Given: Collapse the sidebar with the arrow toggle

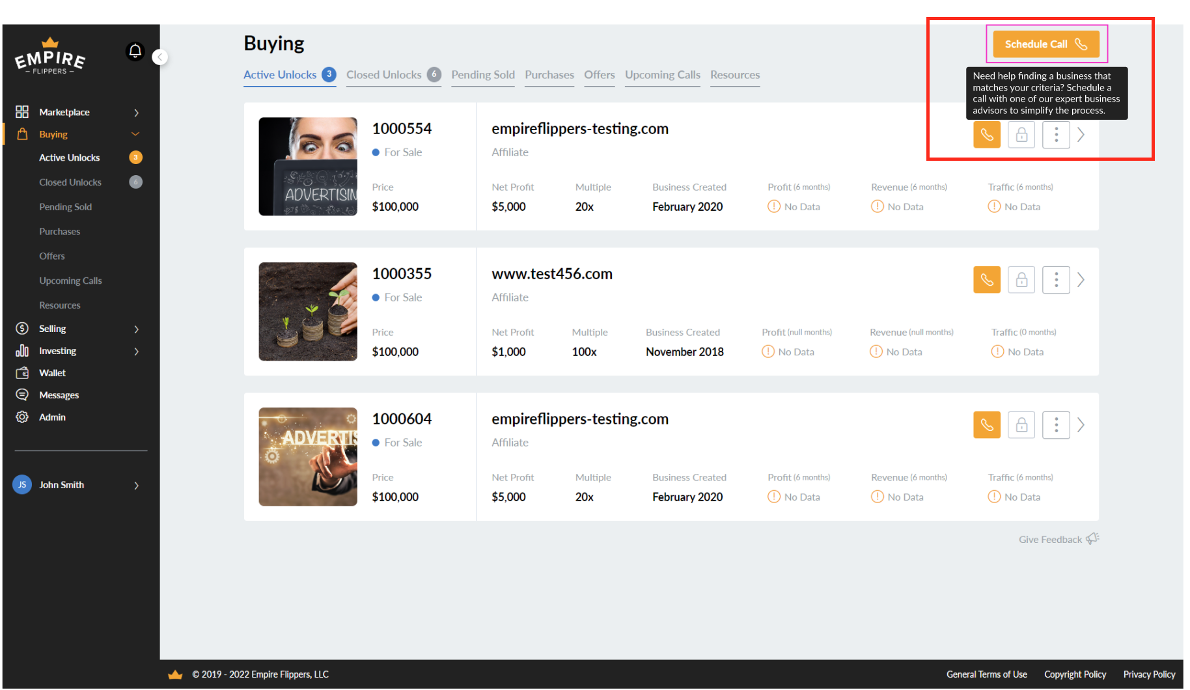Looking at the screenshot, I should [x=160, y=57].
